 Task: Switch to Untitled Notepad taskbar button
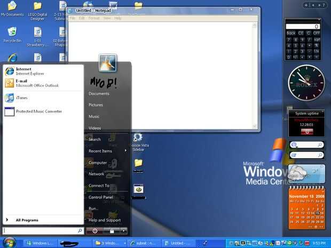[179, 243]
